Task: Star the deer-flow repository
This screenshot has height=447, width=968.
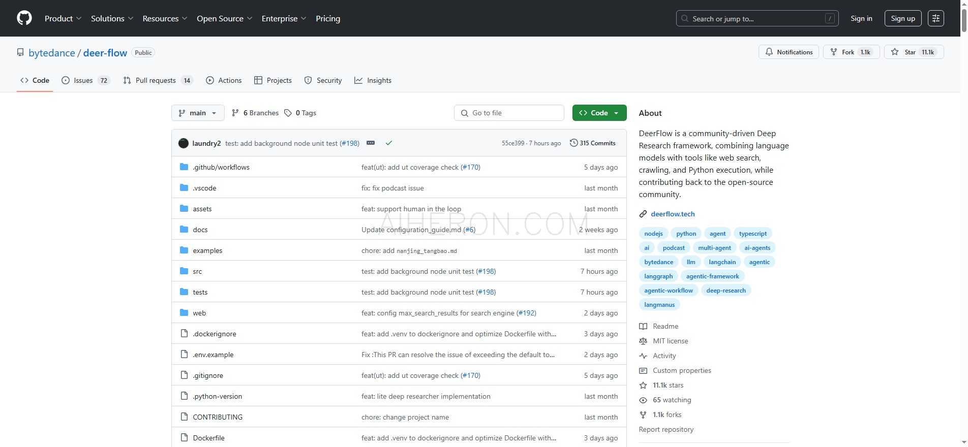Action: 914,52
